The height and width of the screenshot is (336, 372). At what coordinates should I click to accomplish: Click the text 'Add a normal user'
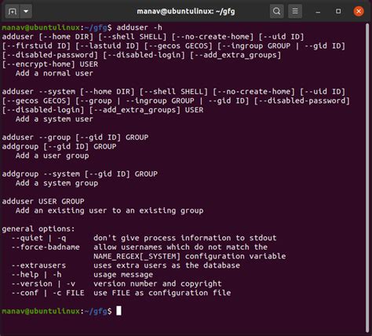coord(54,73)
